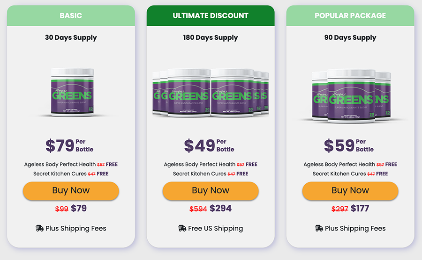
Task: Click the $59 Per Bottle price
Action: point(349,145)
